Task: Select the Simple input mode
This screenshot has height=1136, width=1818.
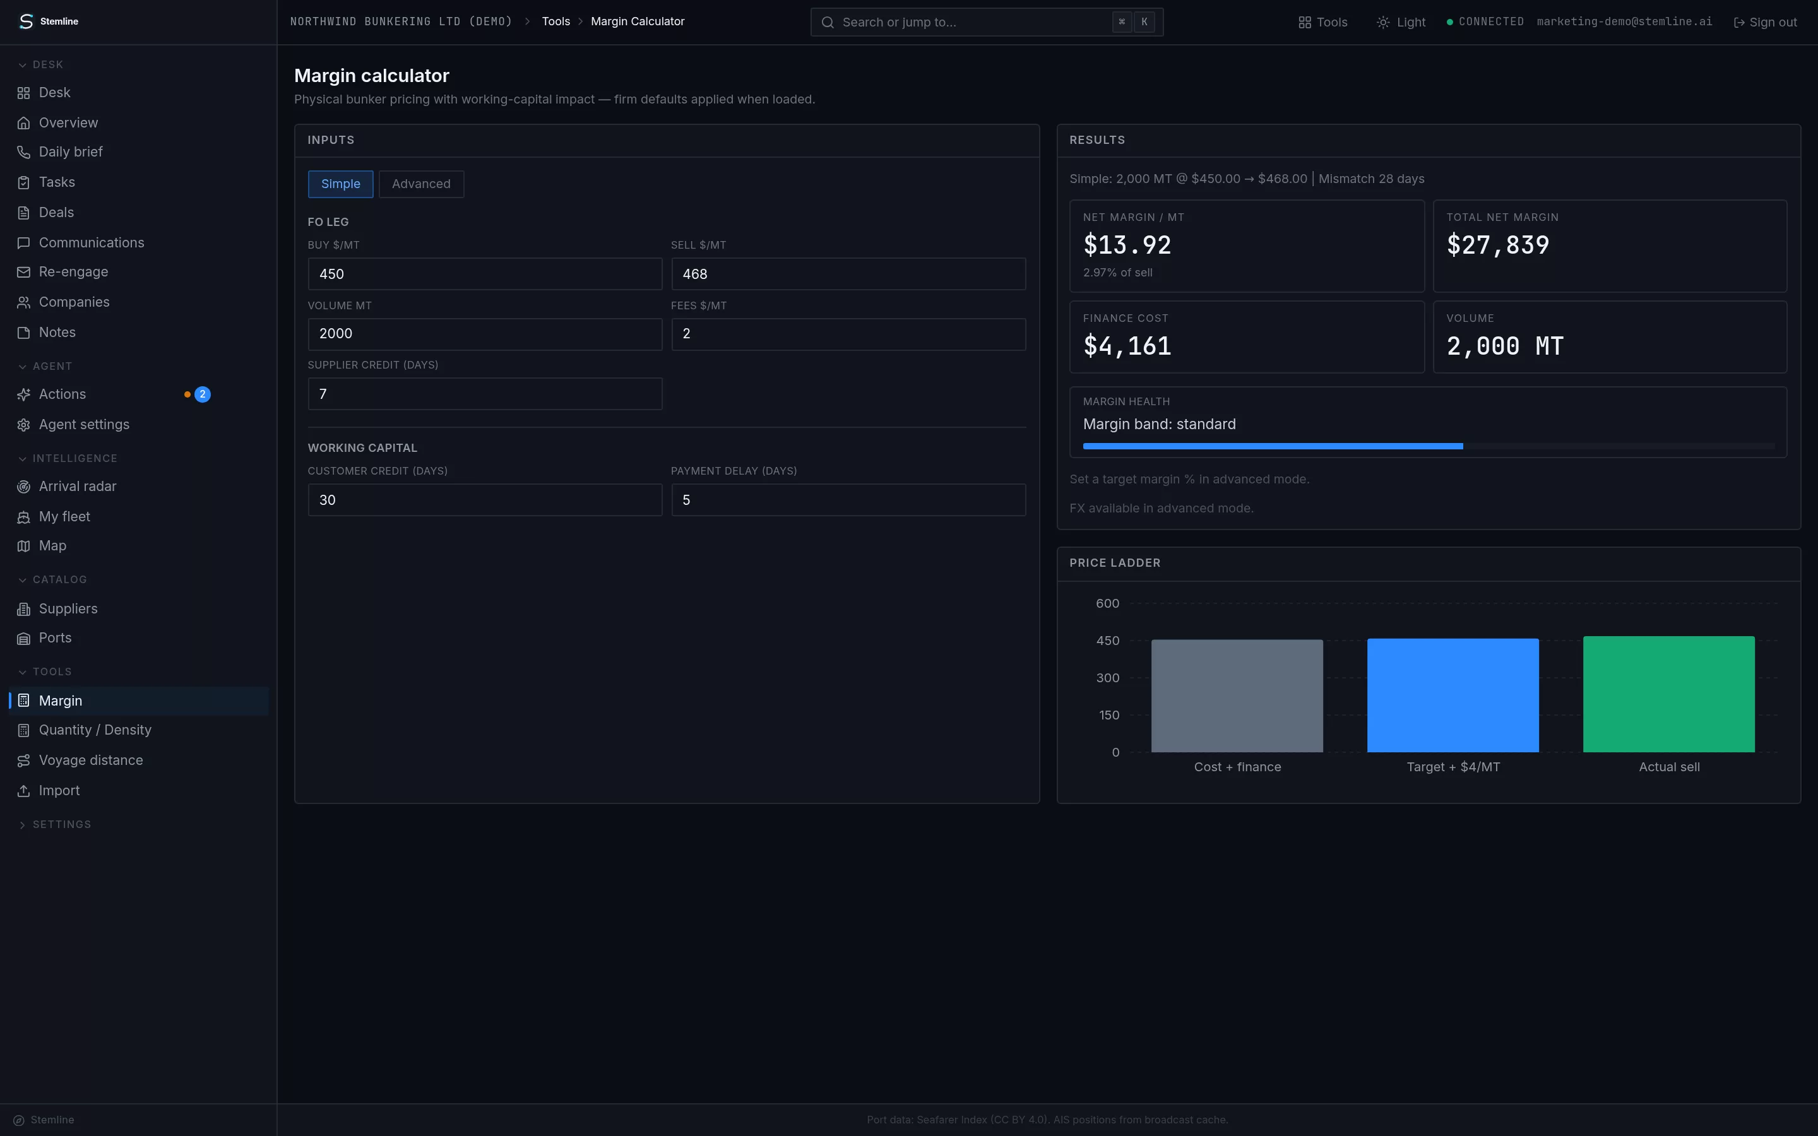Action: 340,184
